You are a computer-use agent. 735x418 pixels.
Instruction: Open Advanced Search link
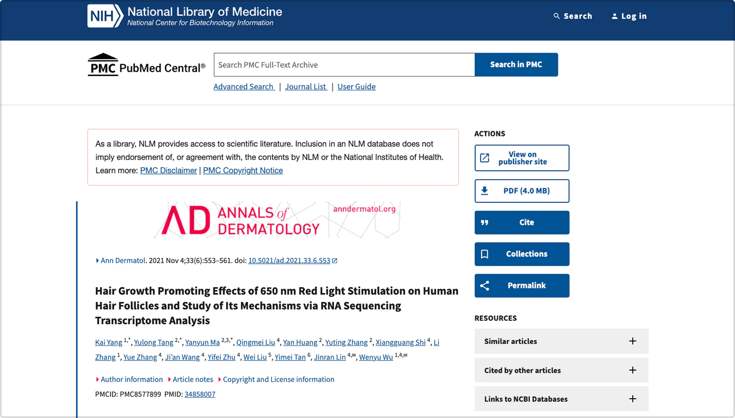point(243,86)
